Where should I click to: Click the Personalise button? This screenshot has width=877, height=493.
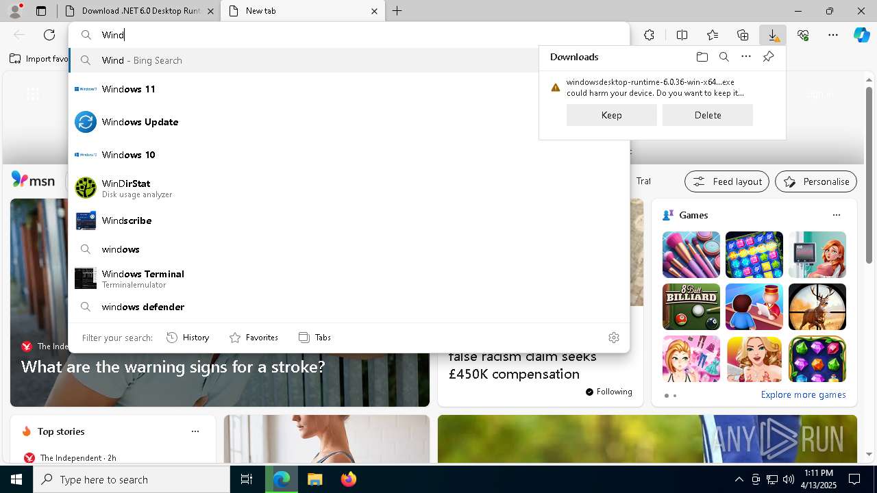[x=816, y=181]
